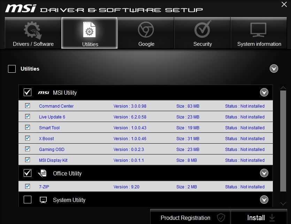
Task: Collapse the Office Utility group arrow
Action: coord(264,173)
